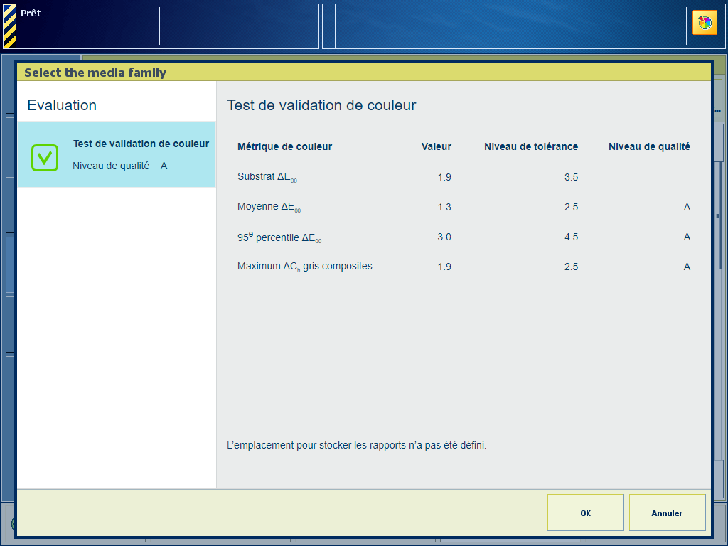Click the yellow-black striped status indicator

pyautogui.click(x=9, y=26)
